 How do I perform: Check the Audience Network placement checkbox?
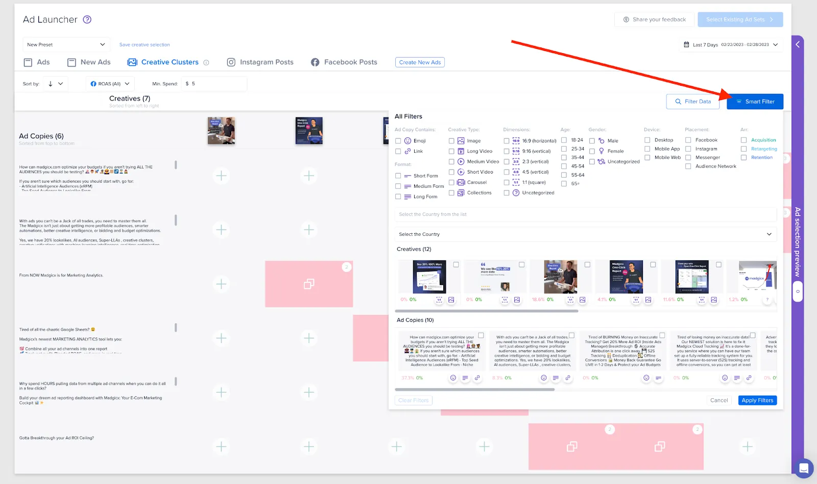pos(688,166)
